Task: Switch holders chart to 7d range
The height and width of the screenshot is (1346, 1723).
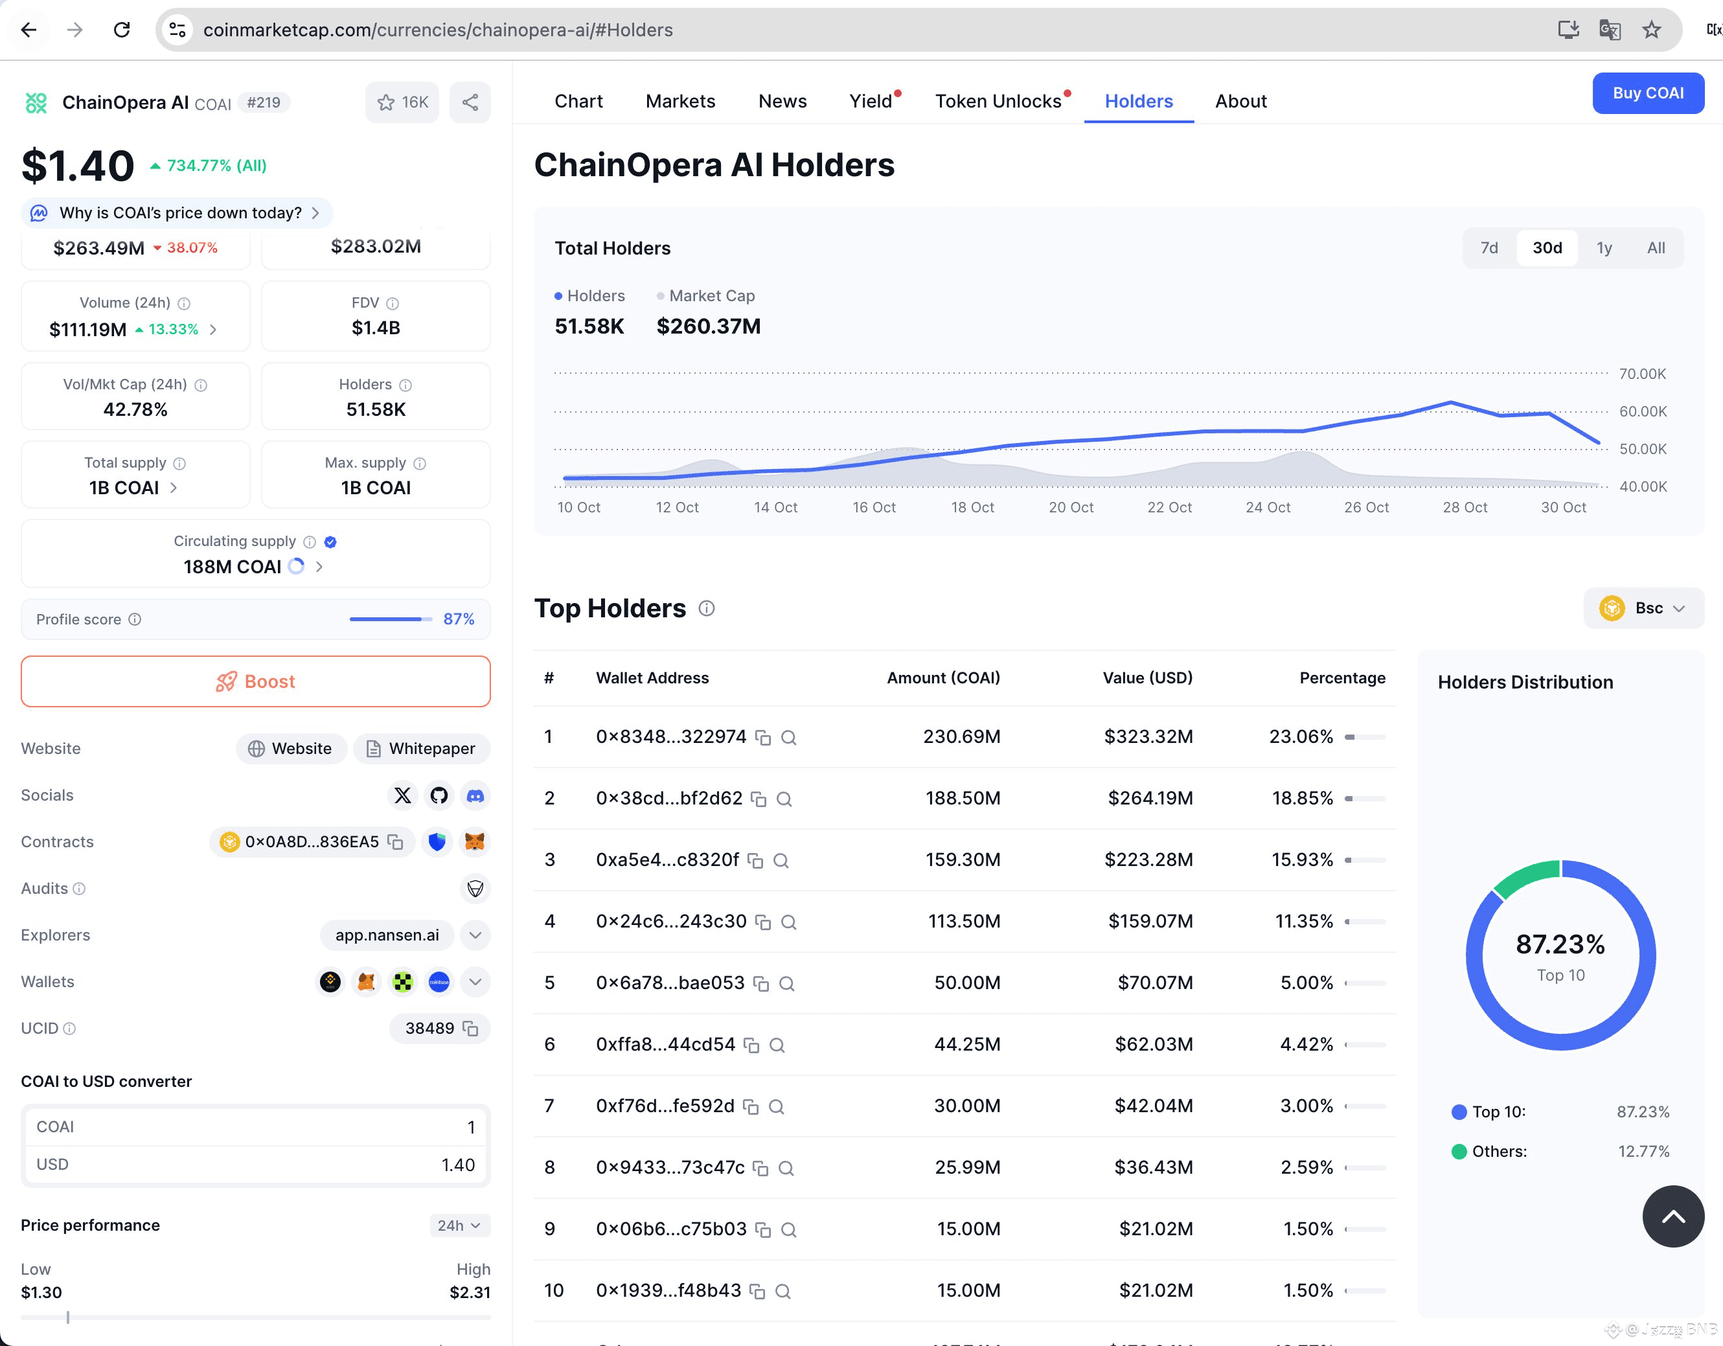Action: click(x=1489, y=249)
